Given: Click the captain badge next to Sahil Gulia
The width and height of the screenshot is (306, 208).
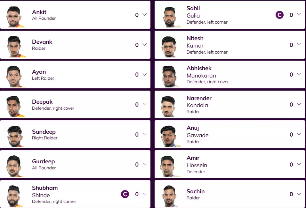Looking at the screenshot, I should 279,15.
